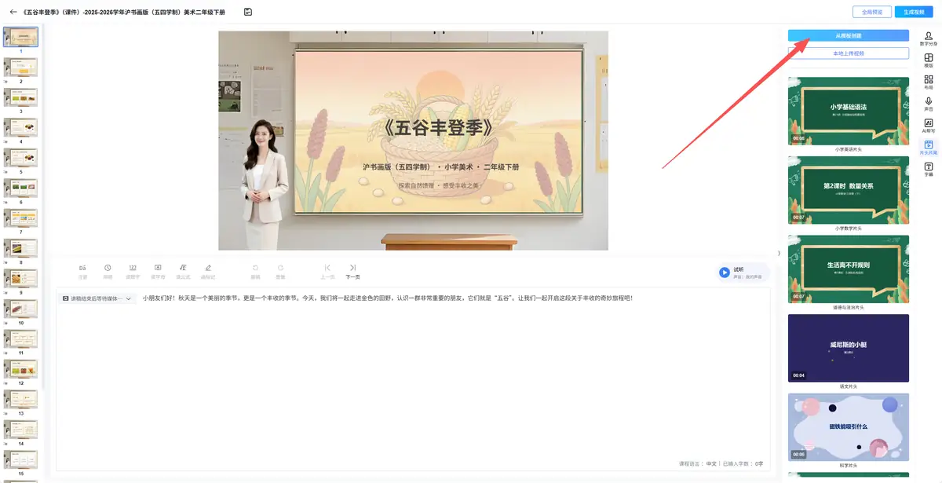Viewport: 942px width, 483px height.
Task: Click the 注音 pinyin tool
Action: [82, 271]
